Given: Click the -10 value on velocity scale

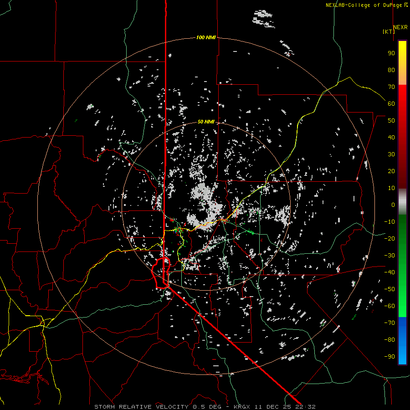Looking at the screenshot, I should [389, 222].
